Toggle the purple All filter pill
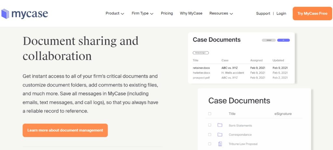This screenshot has width=333, height=150. click(x=283, y=40)
